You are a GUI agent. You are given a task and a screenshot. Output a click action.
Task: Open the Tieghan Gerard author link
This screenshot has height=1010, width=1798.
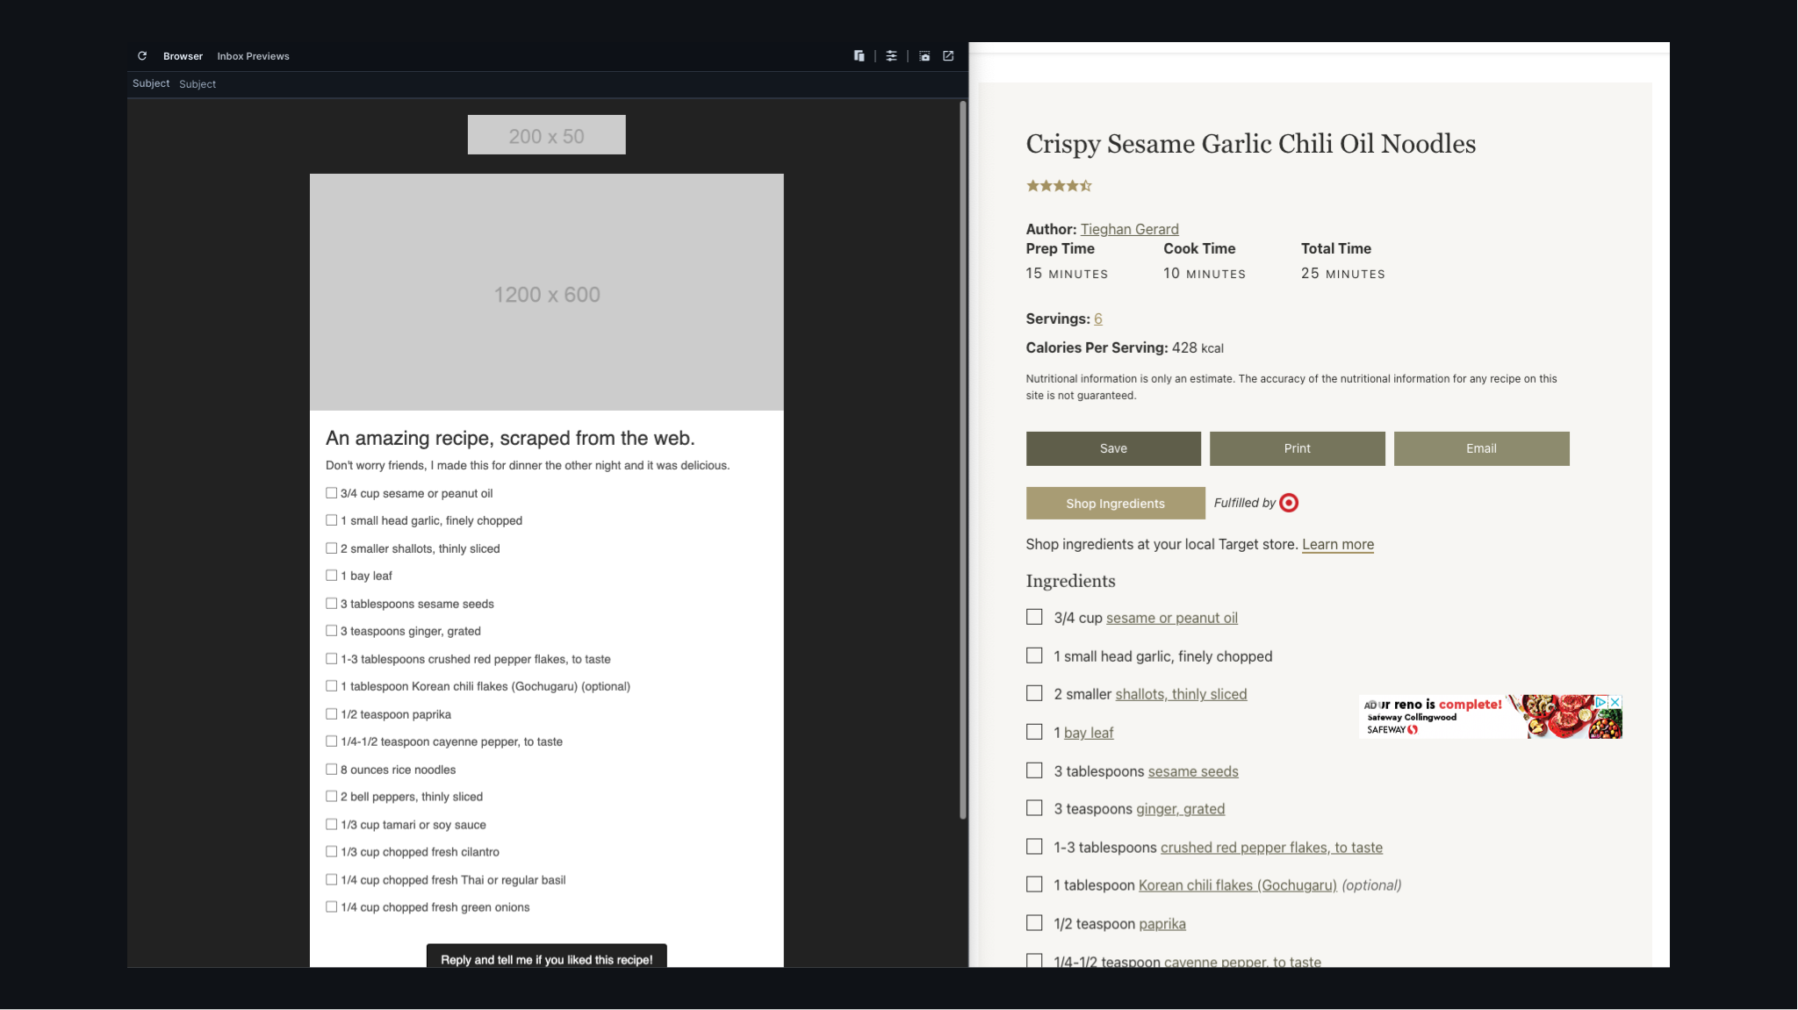tap(1129, 229)
